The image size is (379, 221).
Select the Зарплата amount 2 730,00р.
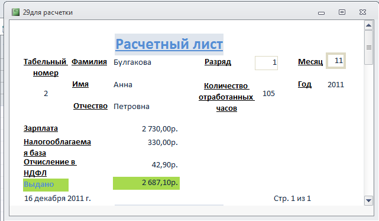click(x=160, y=129)
